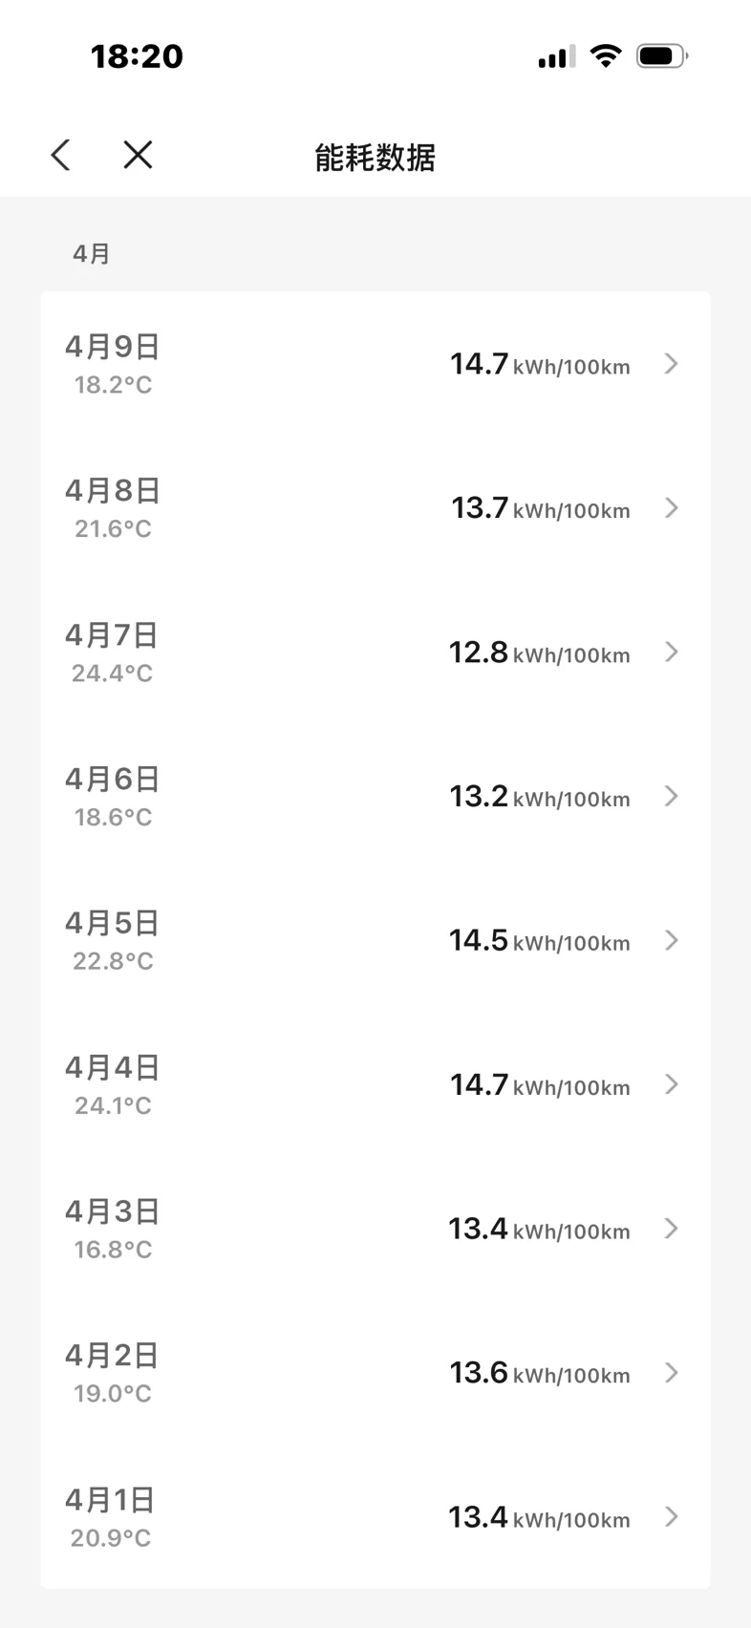The image size is (751, 1628).
Task: Tap the 能耗数据 page title
Action: tap(375, 158)
